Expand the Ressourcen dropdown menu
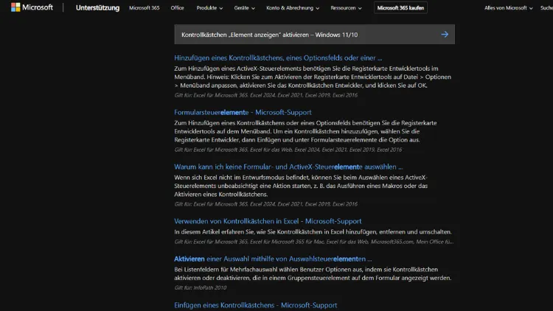553x311 pixels. click(346, 8)
